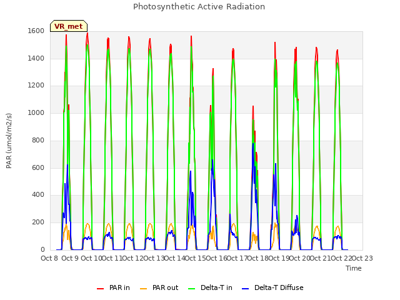Click the blue Delta-T Diffuse legend swatch

[x=245, y=288]
